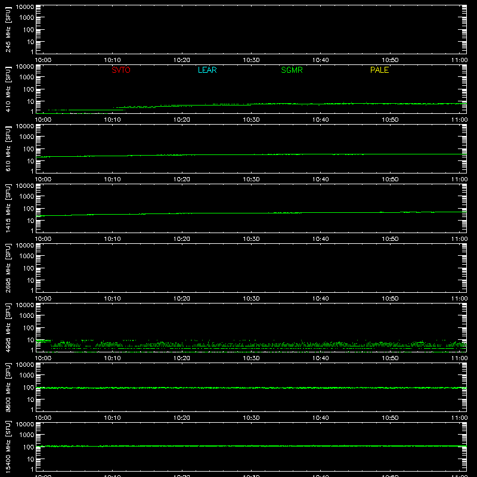
Task: Click the 4995 MHz [SFU] axis title
Action: pos(8,327)
